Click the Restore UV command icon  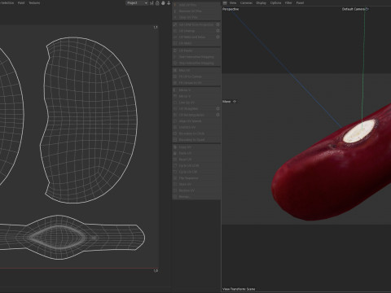tap(175, 190)
